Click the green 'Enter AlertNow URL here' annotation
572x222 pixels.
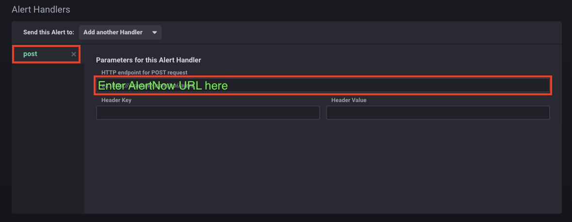click(163, 86)
